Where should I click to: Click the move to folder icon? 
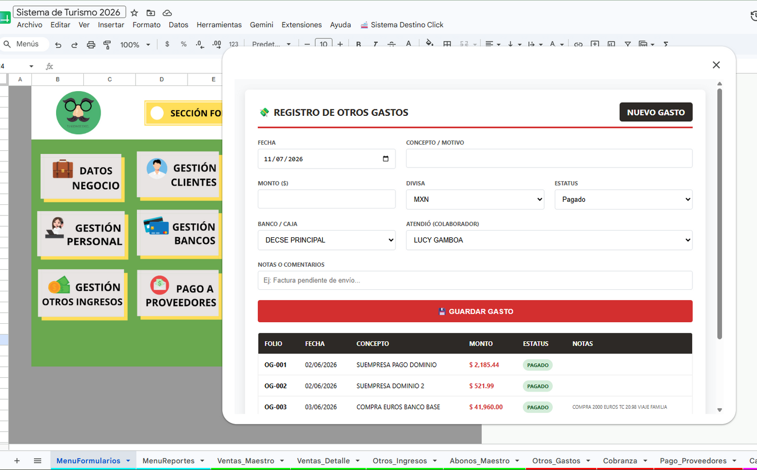151,13
